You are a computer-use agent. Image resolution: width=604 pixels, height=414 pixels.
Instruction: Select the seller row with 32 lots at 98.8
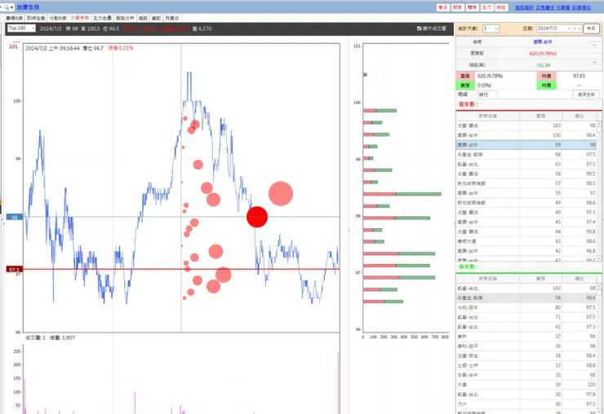tap(526, 365)
